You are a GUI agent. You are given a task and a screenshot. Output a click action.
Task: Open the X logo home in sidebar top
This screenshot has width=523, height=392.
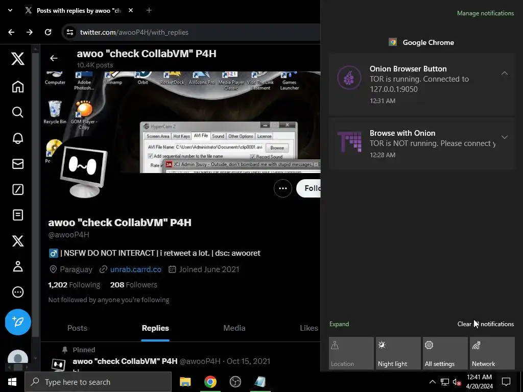[18, 59]
